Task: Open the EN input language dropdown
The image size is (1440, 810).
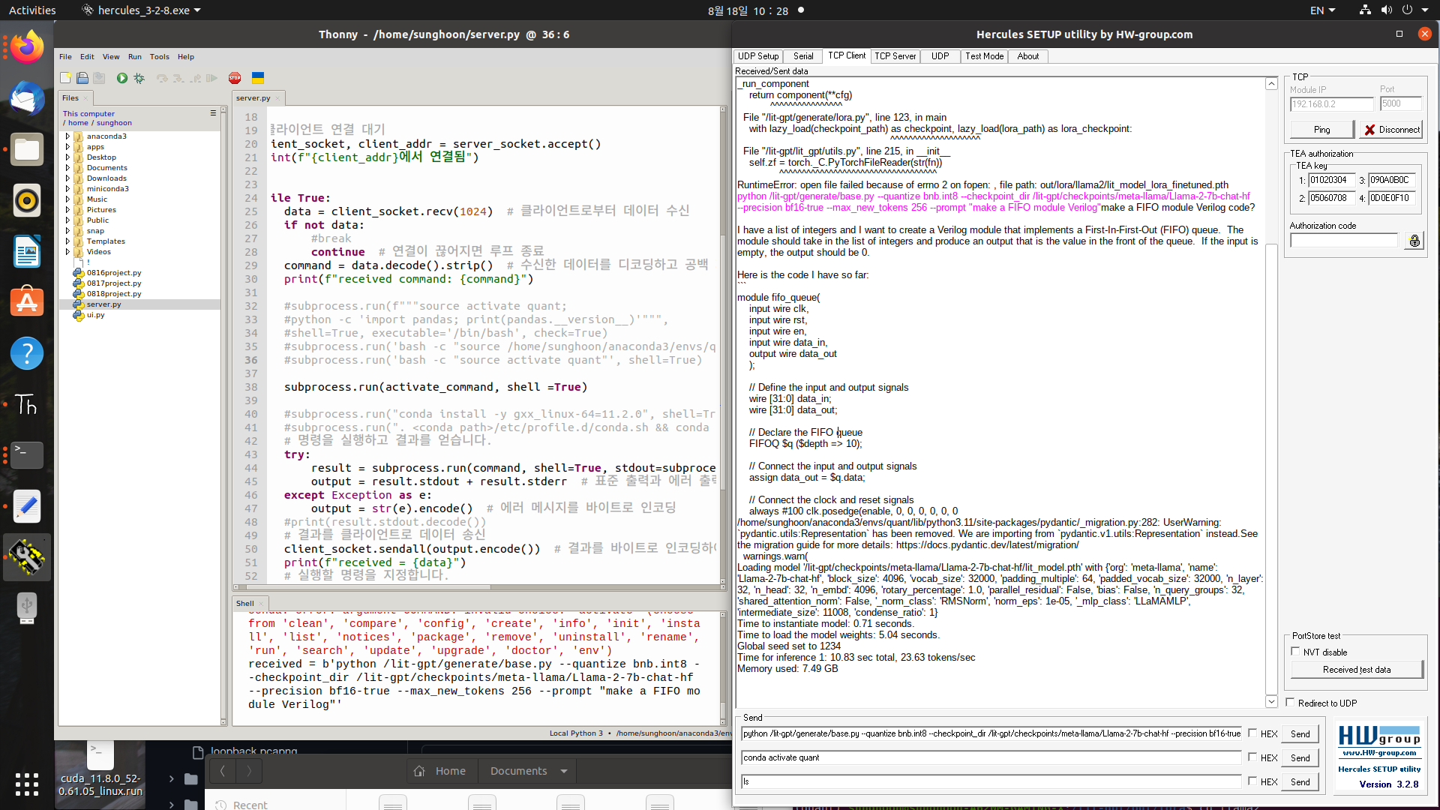Action: (x=1322, y=10)
